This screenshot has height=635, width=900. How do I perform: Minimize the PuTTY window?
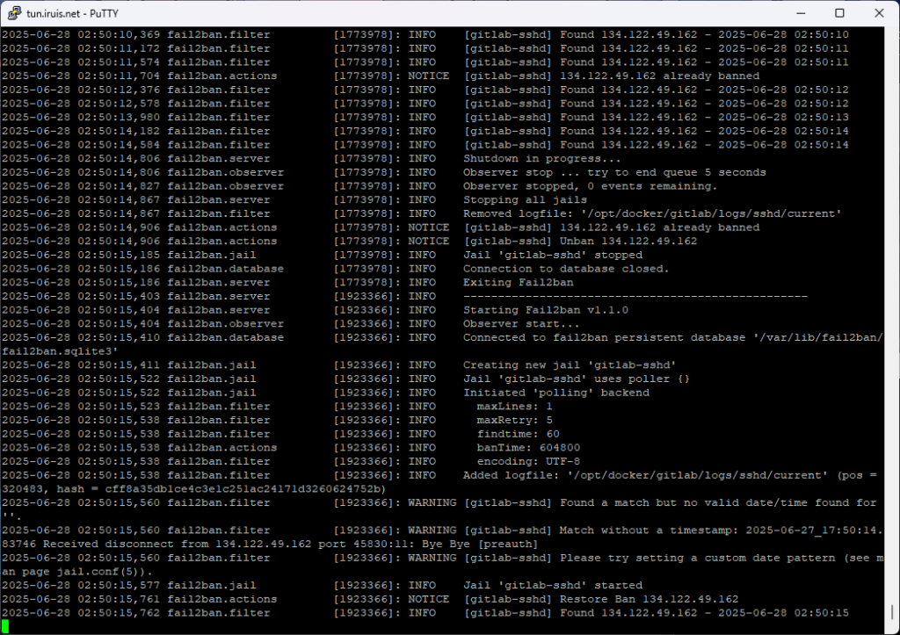click(802, 13)
